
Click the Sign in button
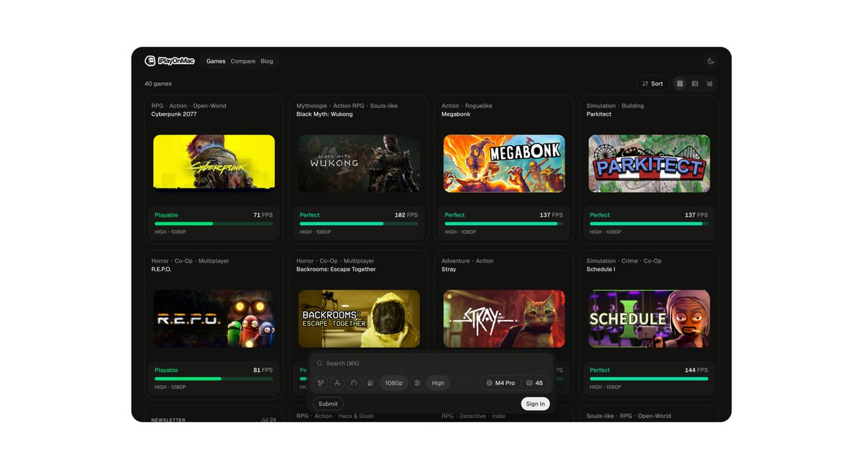click(535, 404)
